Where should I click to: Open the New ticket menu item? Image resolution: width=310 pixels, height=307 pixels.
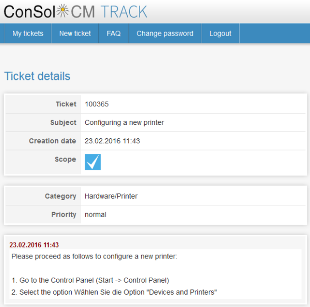pos(75,34)
